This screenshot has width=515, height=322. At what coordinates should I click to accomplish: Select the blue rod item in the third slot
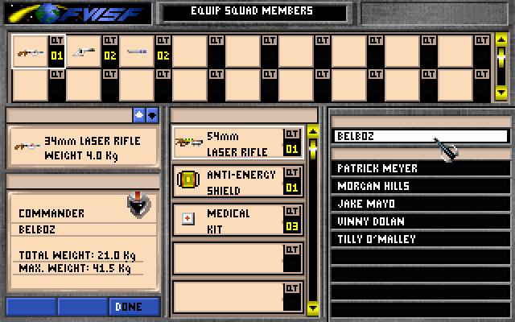(137, 52)
